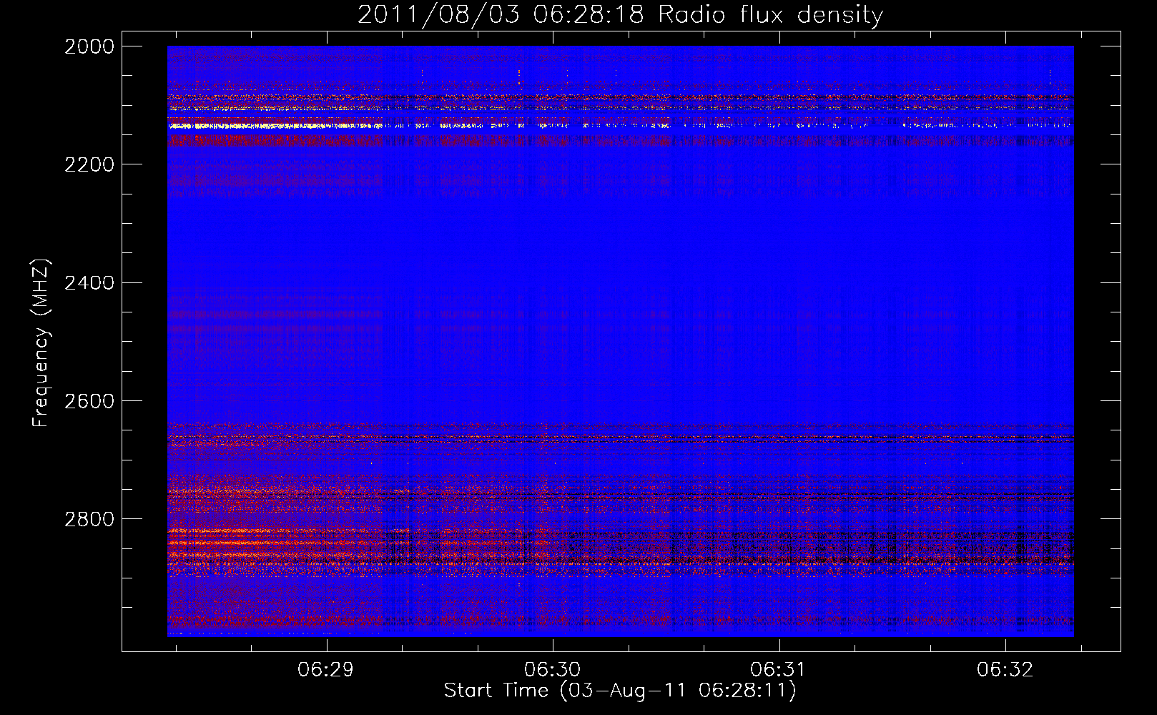1157x715 pixels.
Task: Click the "Frequency (MHZ)" axis label
Action: 41,343
